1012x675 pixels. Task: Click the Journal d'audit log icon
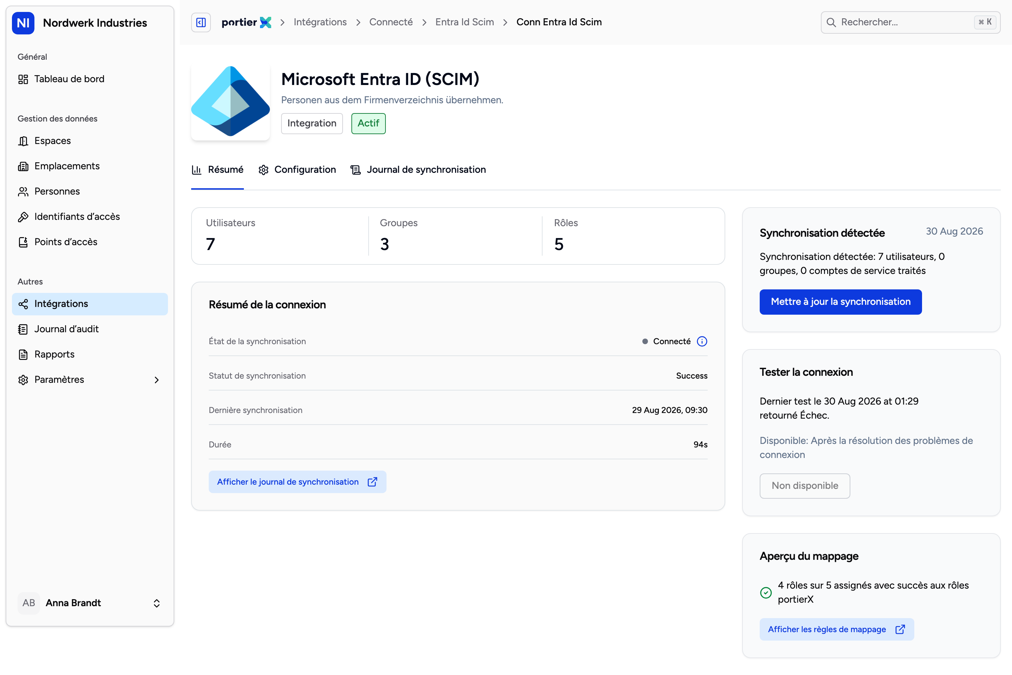tap(23, 329)
